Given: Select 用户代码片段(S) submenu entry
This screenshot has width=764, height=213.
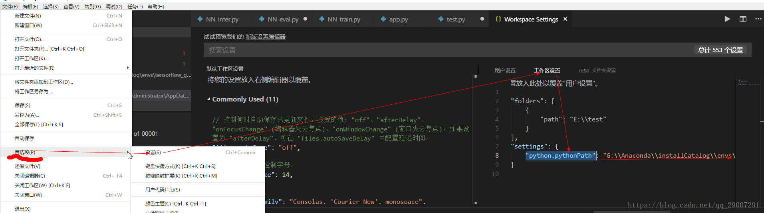Looking at the screenshot, I should 198,190.
